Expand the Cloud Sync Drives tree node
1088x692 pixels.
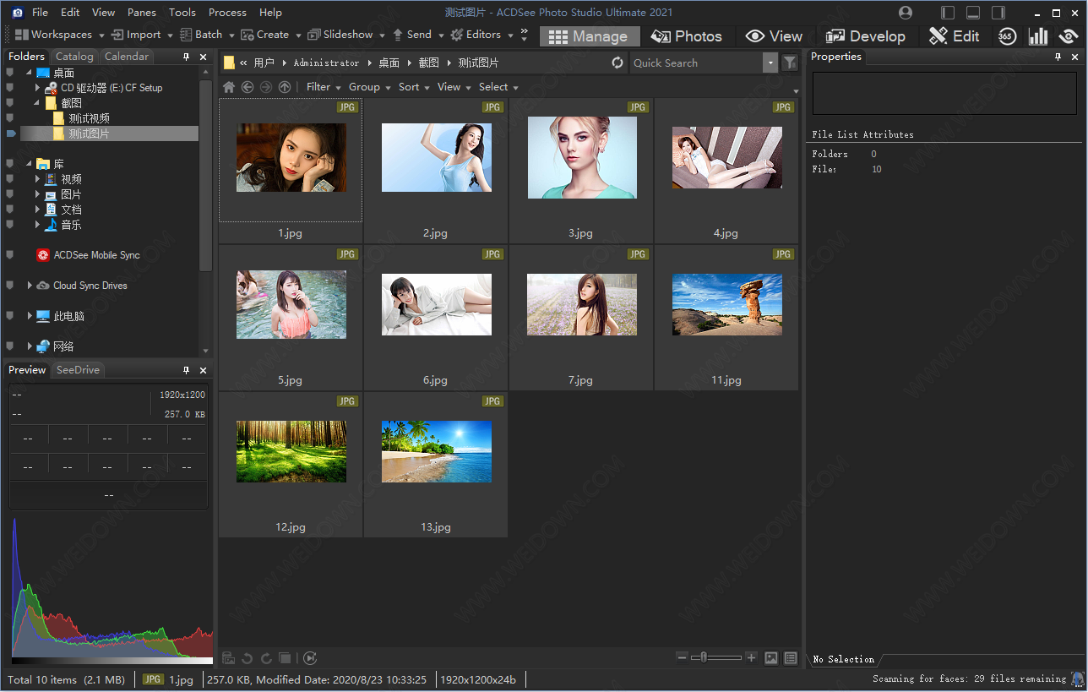coord(30,286)
